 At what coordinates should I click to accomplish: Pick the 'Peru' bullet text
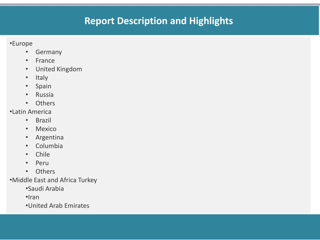pyautogui.click(x=42, y=163)
